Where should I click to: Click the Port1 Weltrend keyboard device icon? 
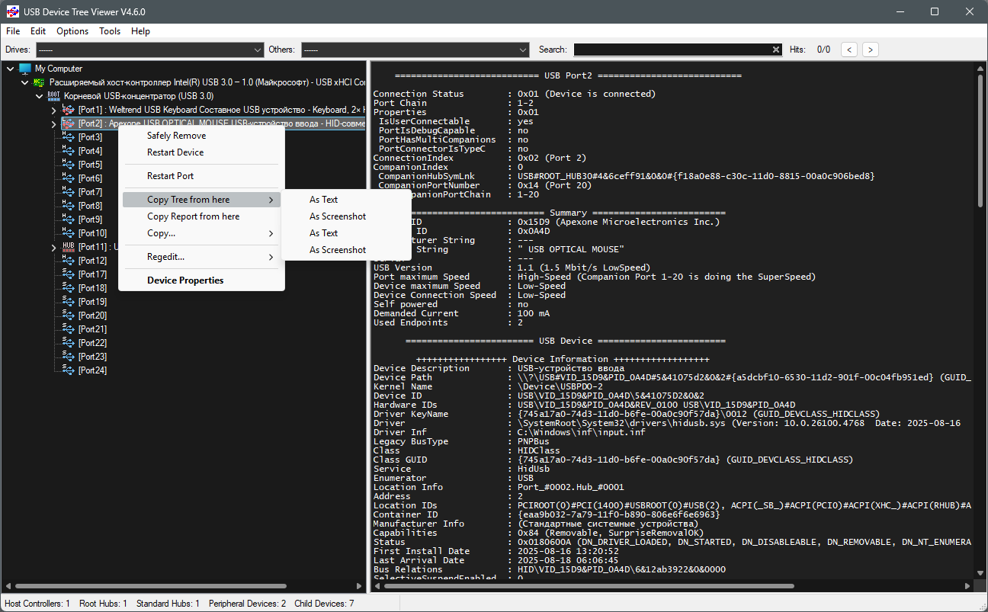(68, 110)
